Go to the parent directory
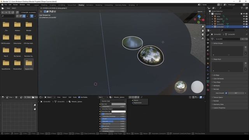Viewport: 249px width, 140px height. pos(9,12)
